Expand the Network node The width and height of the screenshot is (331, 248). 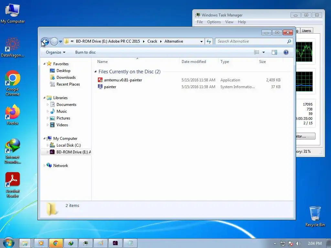(44, 166)
